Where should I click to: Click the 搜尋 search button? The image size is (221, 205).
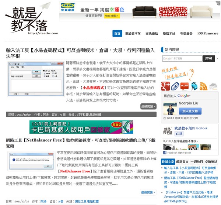[209, 58]
